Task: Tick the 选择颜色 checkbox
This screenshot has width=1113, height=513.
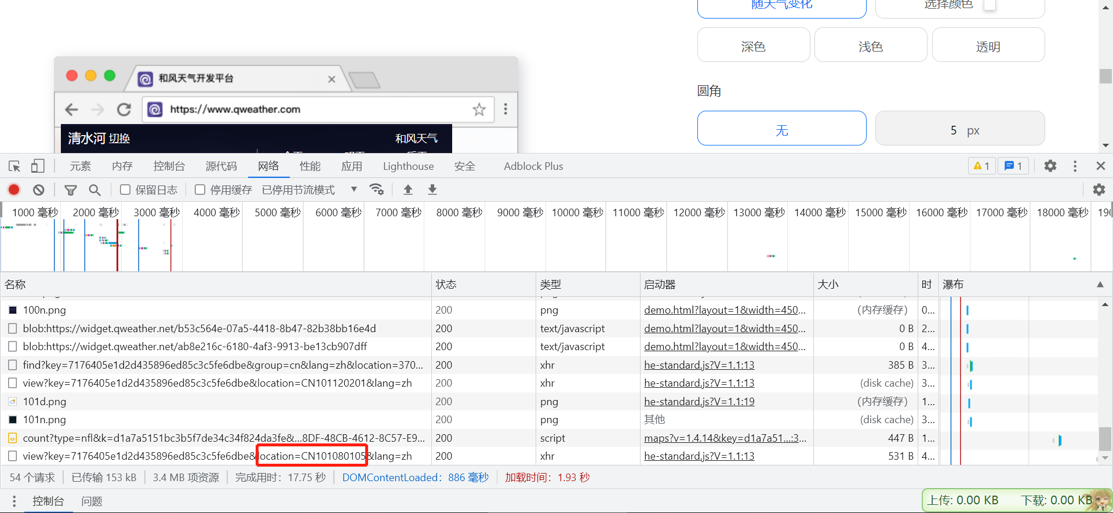Action: [990, 5]
